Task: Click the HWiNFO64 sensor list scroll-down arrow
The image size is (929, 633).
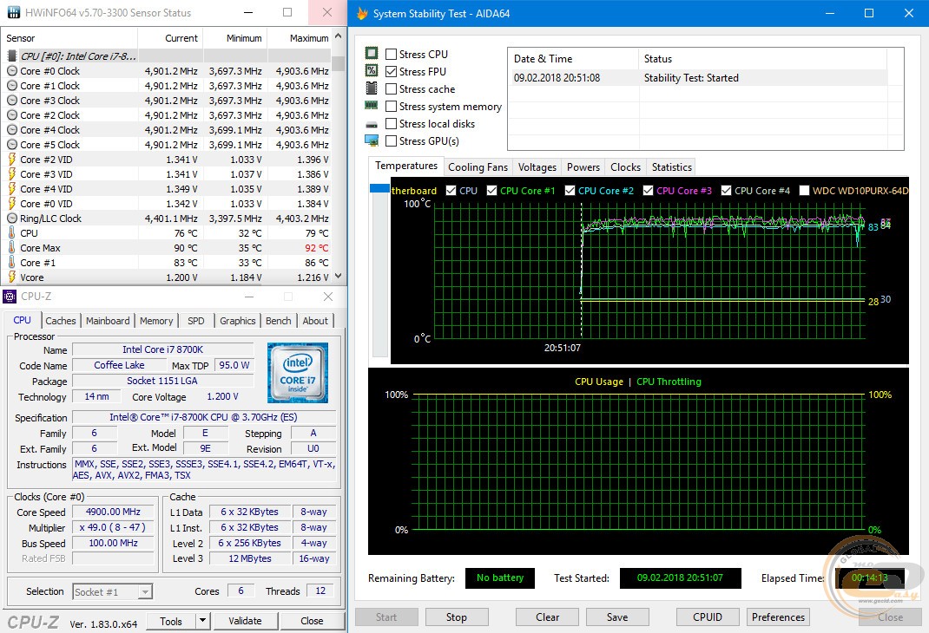Action: point(339,277)
